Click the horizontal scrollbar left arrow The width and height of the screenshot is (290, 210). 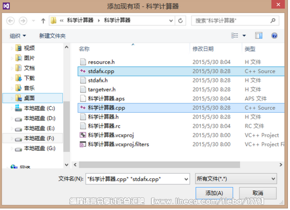pos(75,164)
